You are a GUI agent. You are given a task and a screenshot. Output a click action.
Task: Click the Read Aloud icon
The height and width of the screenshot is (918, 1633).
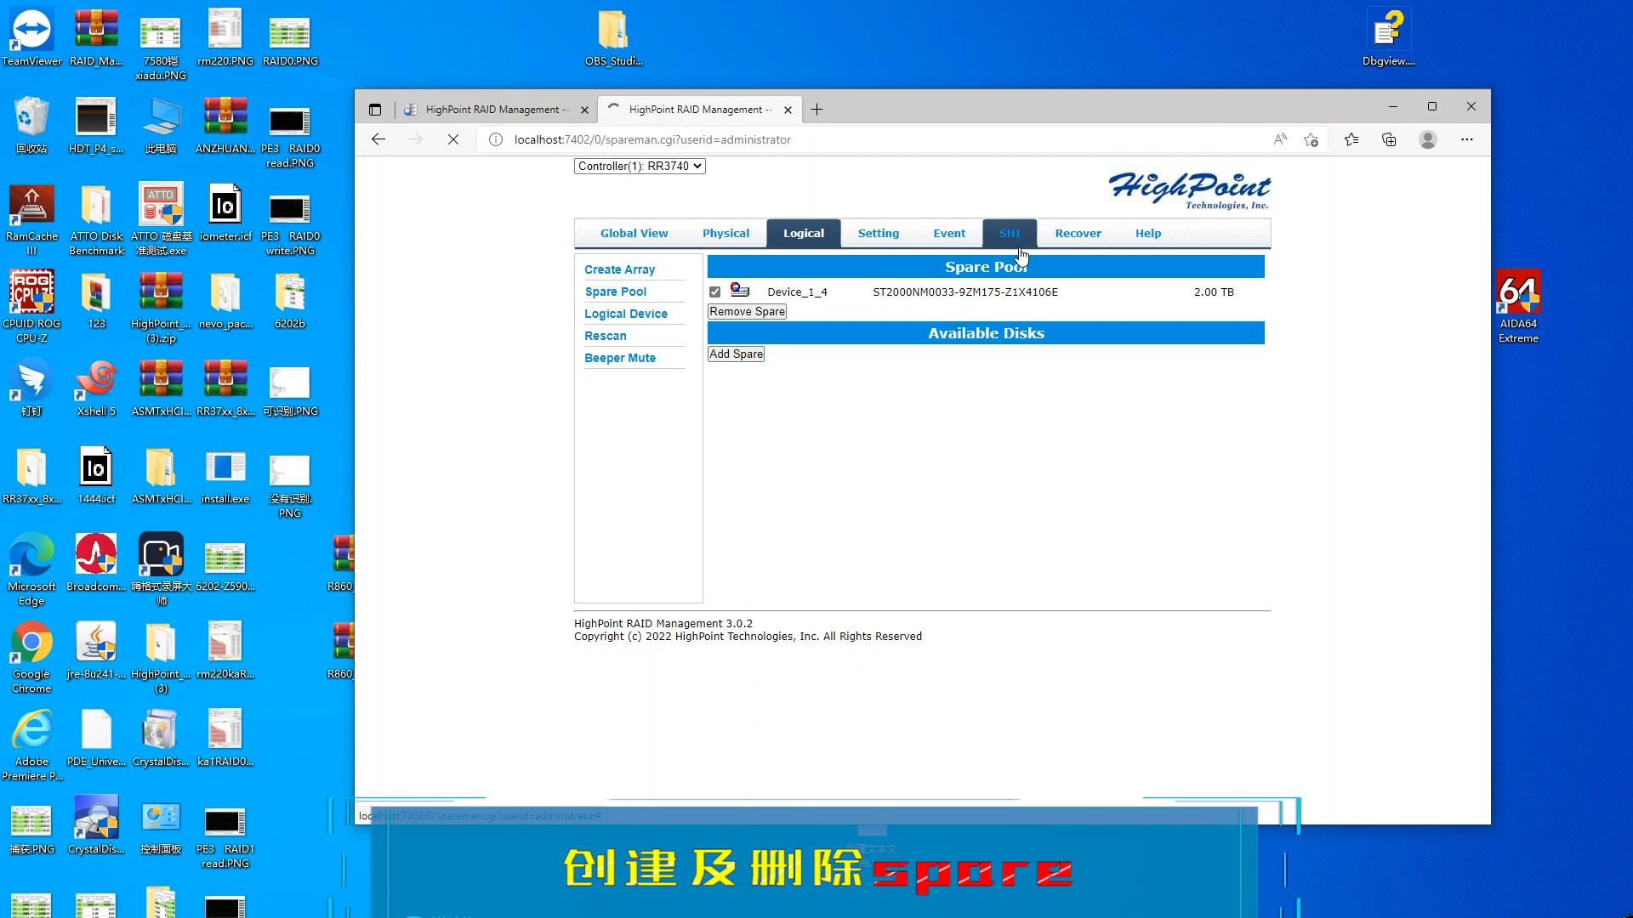(1280, 139)
